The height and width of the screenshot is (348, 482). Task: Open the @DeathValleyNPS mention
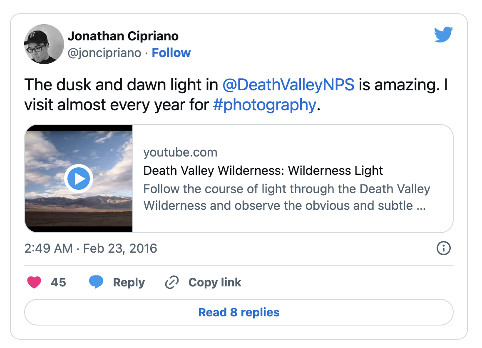pos(288,85)
